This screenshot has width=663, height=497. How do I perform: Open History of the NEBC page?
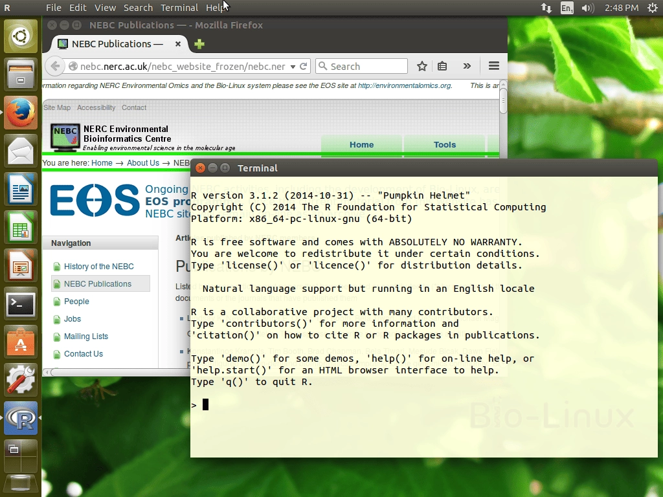tap(99, 266)
